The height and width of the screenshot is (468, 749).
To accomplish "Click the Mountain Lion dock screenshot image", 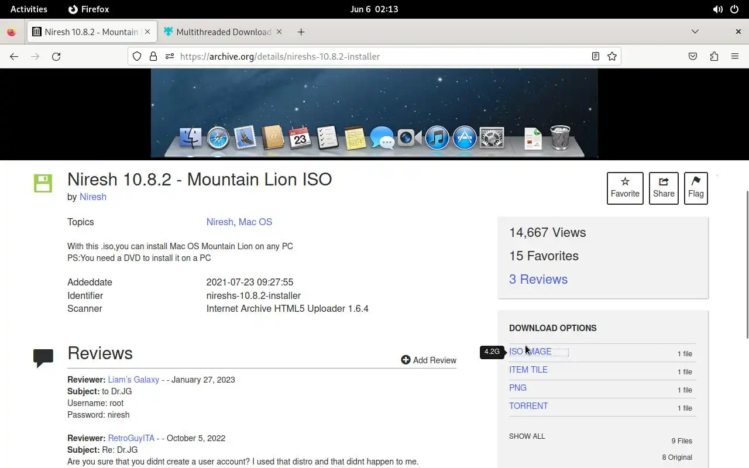I will pos(374,113).
